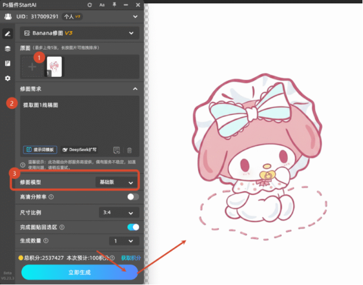Image resolution: width=363 pixels, height=285 pixels.
Task: Pin the plugin panel with the pin icon
Action: pyautogui.click(x=114, y=4)
